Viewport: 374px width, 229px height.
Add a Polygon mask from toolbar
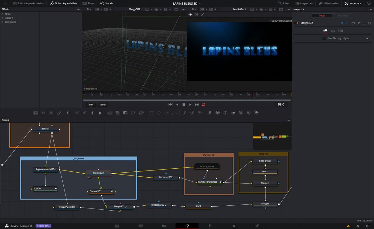(167, 113)
